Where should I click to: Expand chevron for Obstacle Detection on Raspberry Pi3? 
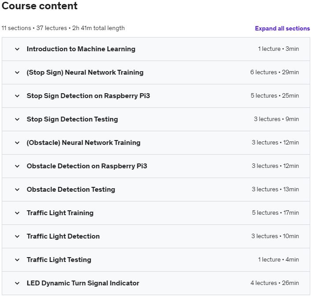pyautogui.click(x=17, y=166)
